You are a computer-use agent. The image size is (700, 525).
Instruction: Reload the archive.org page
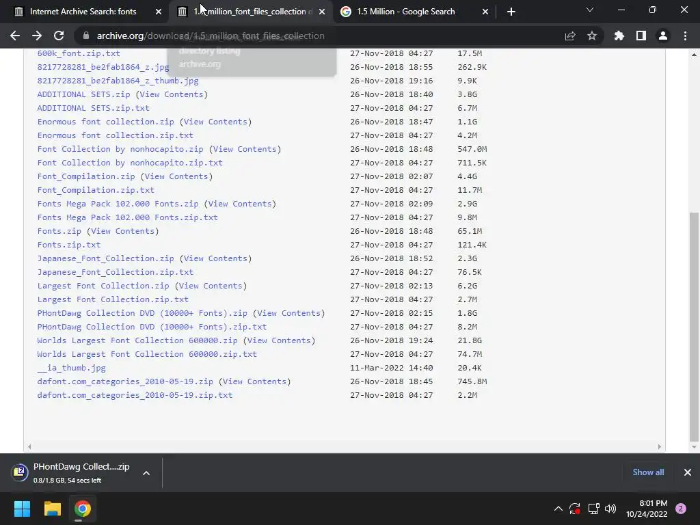pos(59,36)
